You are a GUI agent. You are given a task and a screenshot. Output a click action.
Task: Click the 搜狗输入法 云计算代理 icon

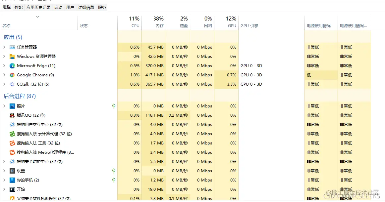pyautogui.click(x=12, y=134)
